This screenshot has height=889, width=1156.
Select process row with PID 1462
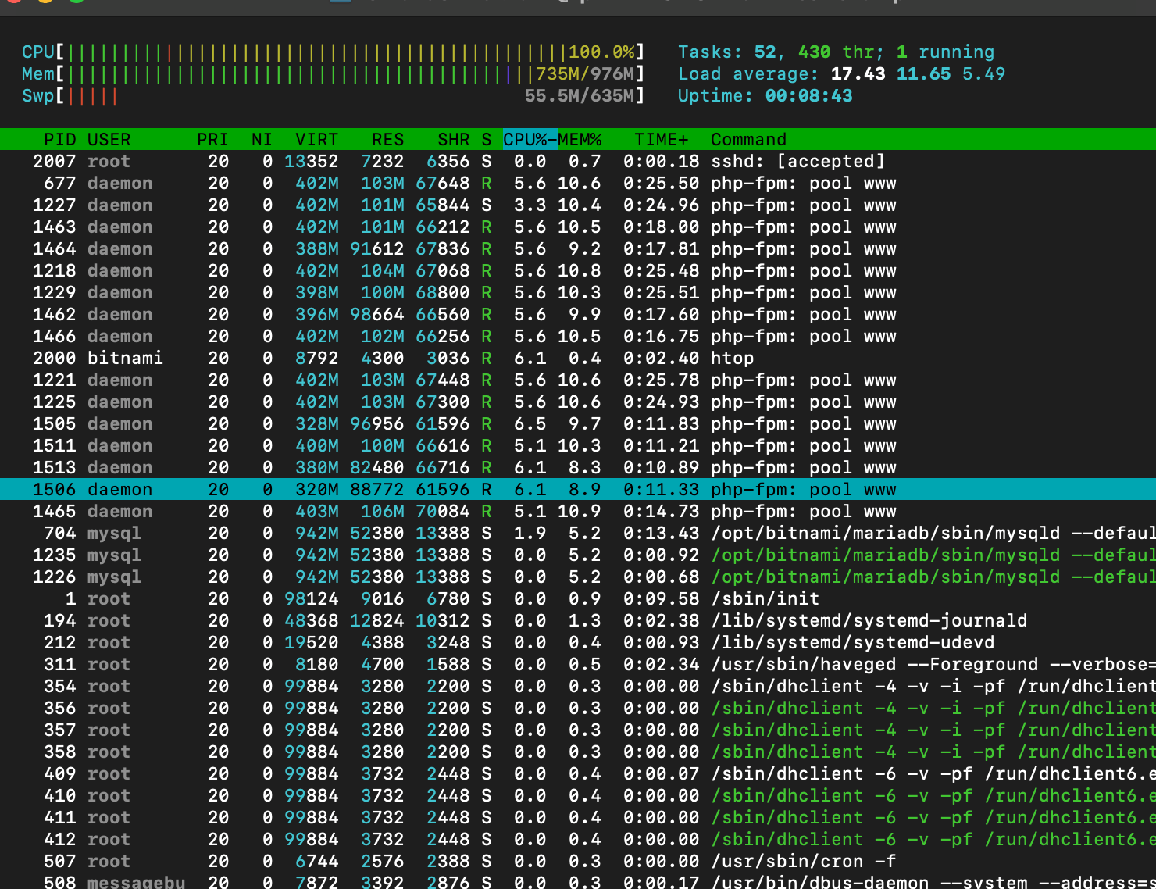[578, 314]
